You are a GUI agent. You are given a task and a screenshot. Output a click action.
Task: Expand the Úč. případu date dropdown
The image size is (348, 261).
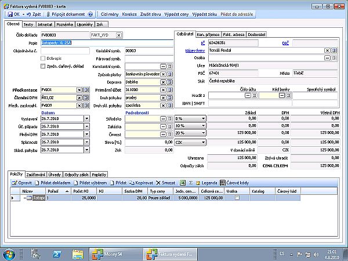(86, 126)
